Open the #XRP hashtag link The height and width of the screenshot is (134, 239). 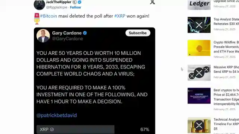point(120,16)
